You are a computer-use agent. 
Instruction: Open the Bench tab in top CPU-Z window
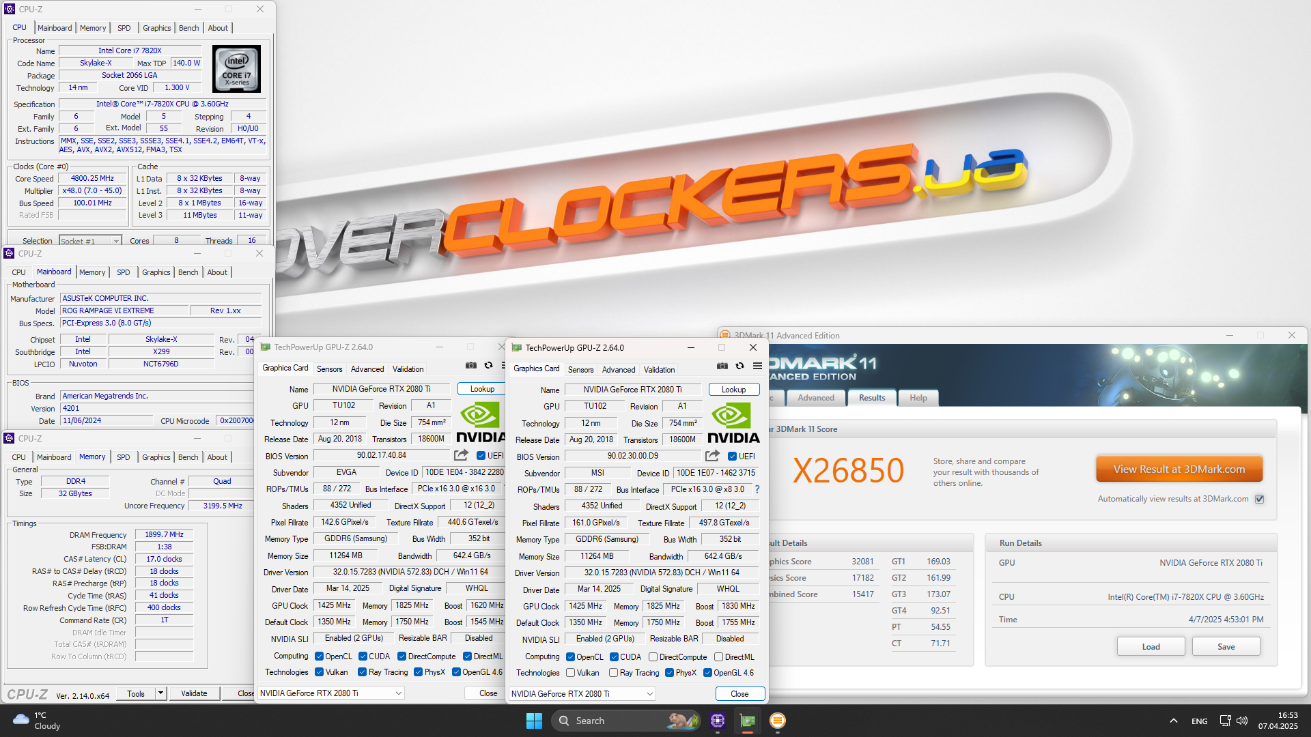coord(189,28)
